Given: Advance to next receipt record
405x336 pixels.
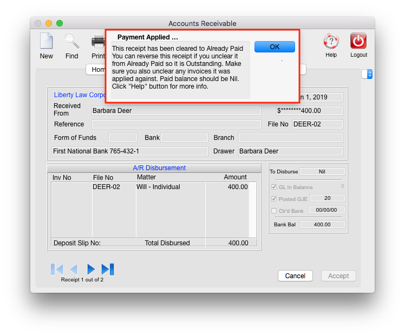Looking at the screenshot, I should point(91,269).
